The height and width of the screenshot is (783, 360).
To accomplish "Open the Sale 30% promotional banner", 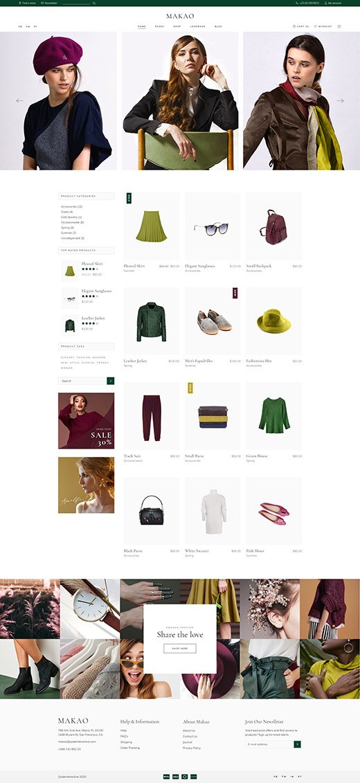I will pyautogui.click(x=86, y=420).
